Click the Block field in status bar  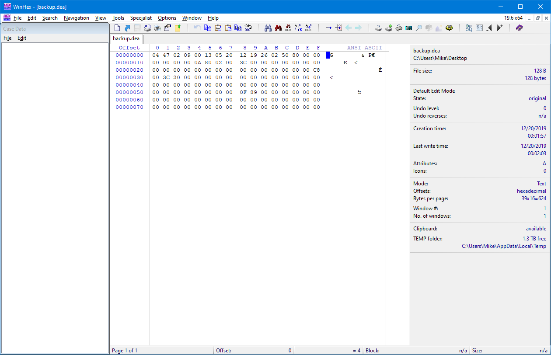[417, 351]
